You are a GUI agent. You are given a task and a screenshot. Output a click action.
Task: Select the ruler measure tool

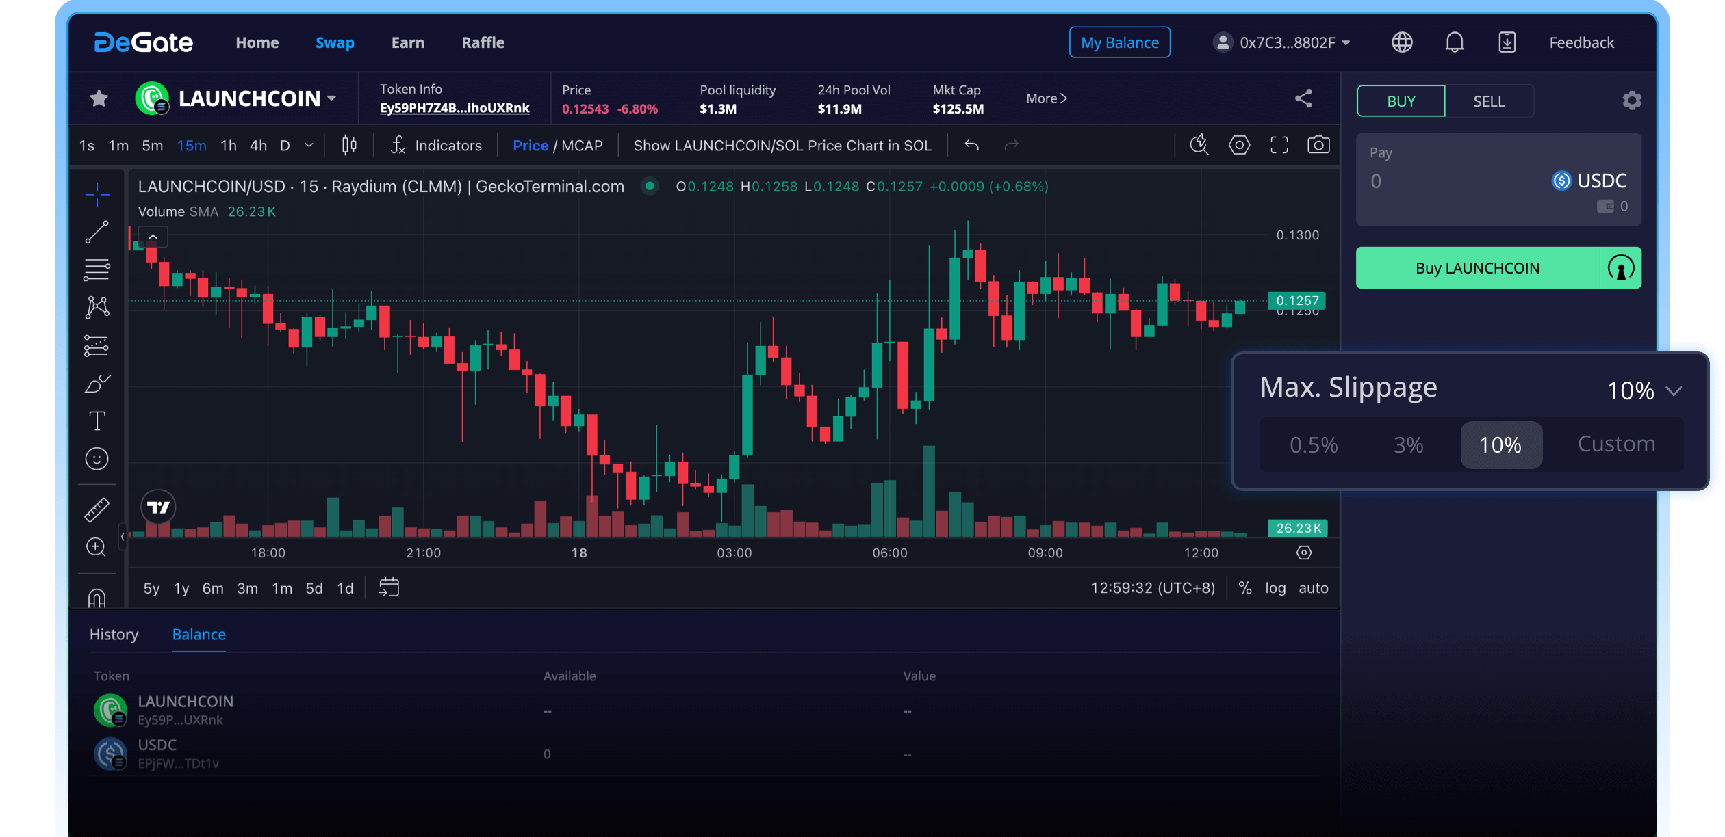[x=97, y=509]
